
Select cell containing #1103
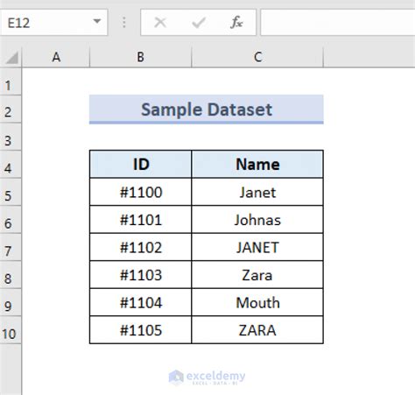(x=141, y=275)
